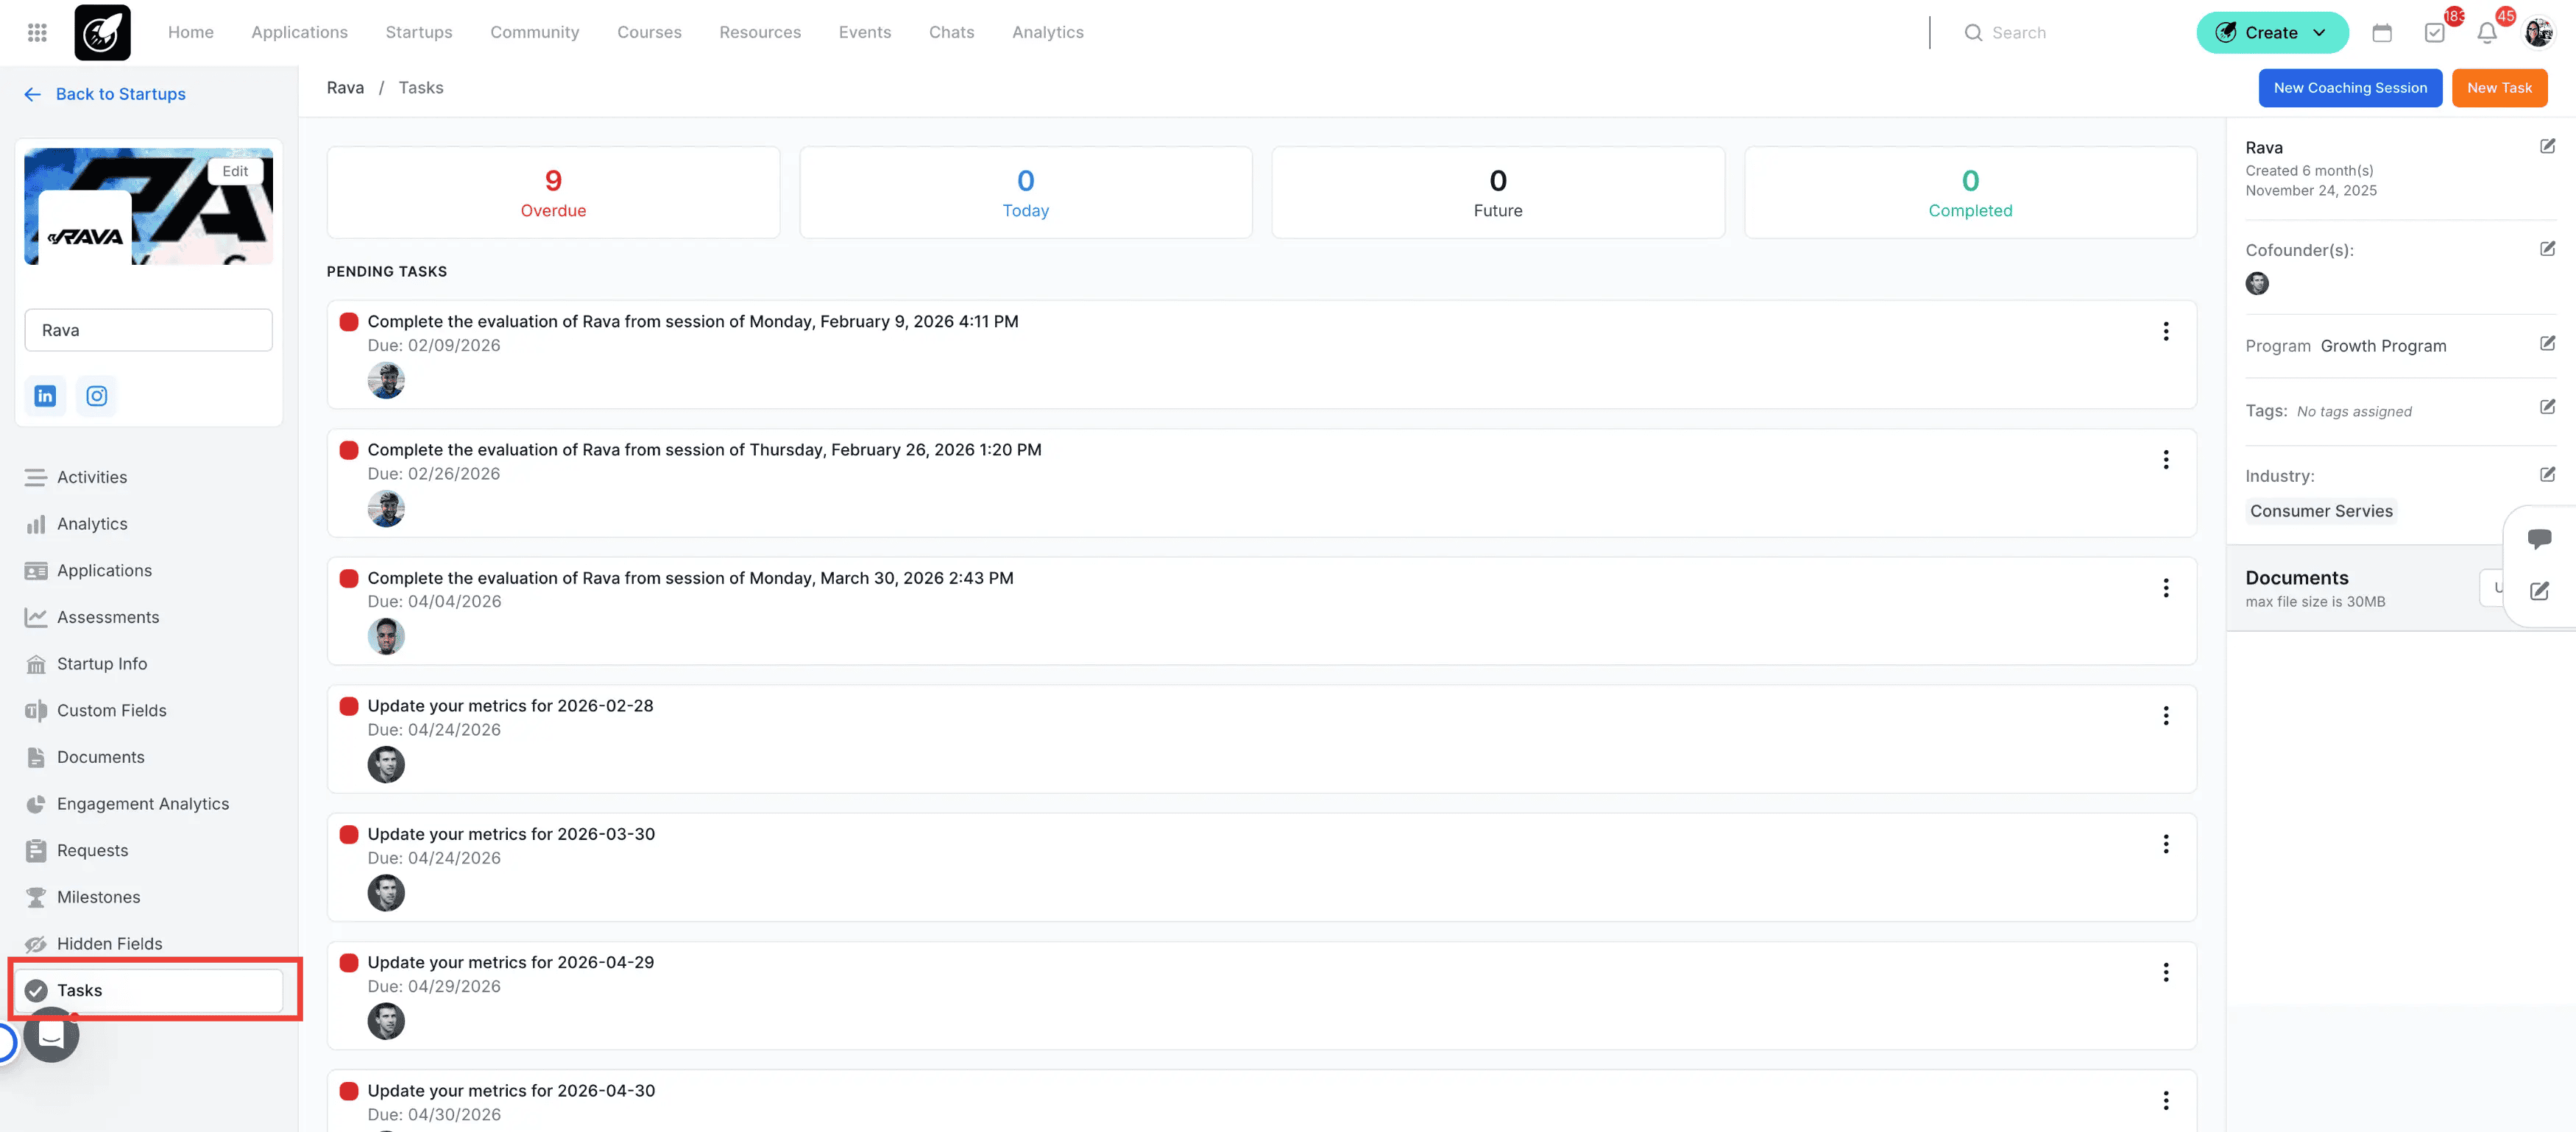The width and height of the screenshot is (2576, 1132).
Task: Open Requests in the sidebar
Action: (148, 850)
